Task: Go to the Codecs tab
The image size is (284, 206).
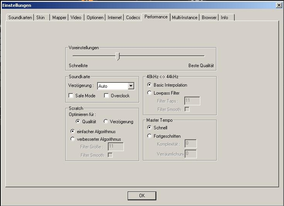Action: click(133, 18)
